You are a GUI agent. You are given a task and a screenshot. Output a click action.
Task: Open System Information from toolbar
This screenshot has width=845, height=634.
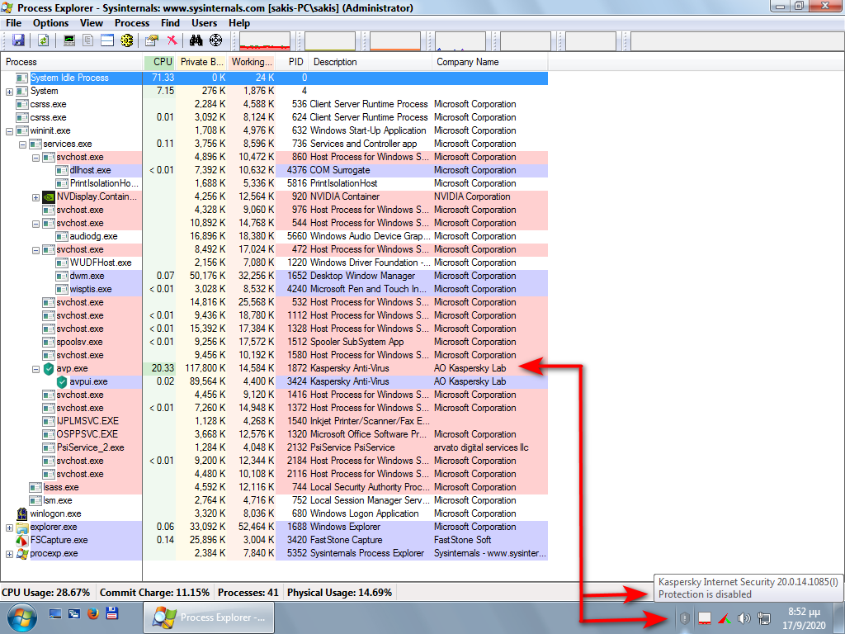pos(69,40)
